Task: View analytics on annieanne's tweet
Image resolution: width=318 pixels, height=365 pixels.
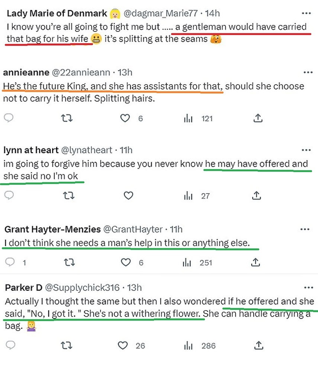Action: pyautogui.click(x=187, y=118)
